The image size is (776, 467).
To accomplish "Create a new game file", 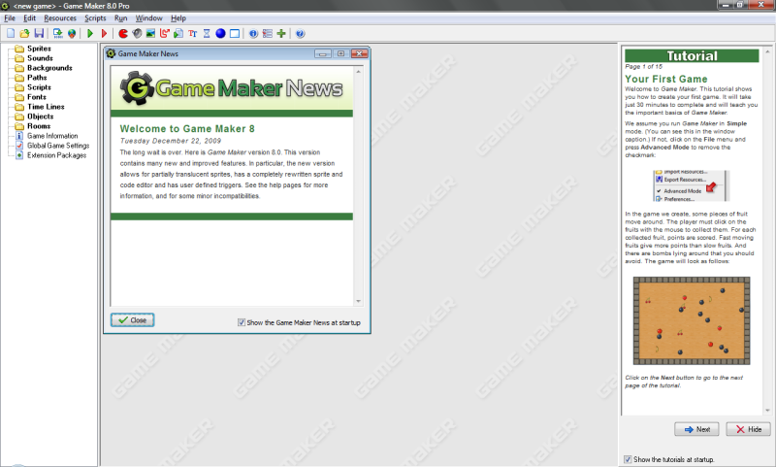I will click(11, 34).
